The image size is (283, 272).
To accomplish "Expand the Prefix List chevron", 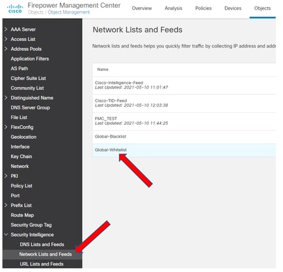I will [6, 205].
